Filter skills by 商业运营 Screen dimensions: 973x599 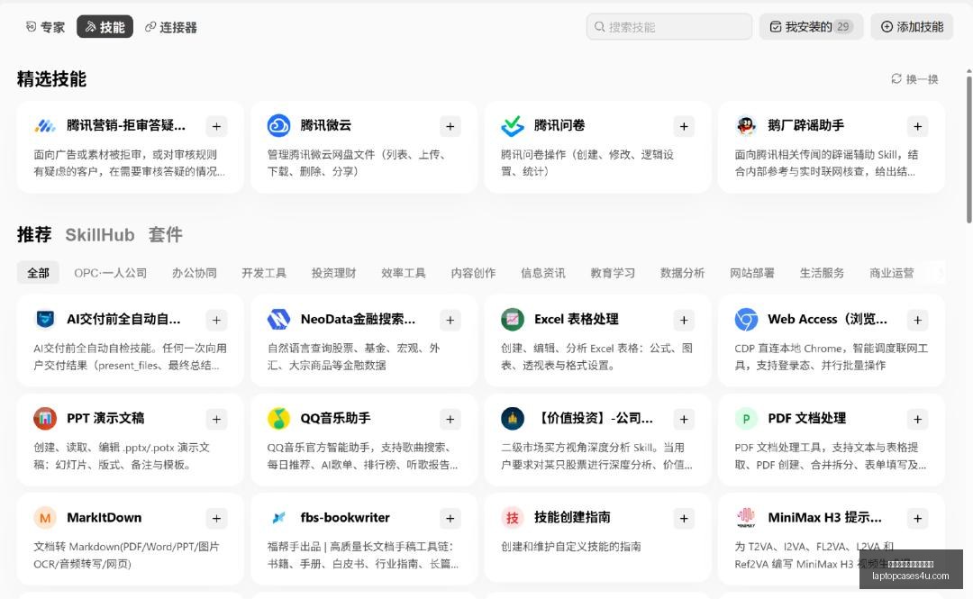(892, 273)
